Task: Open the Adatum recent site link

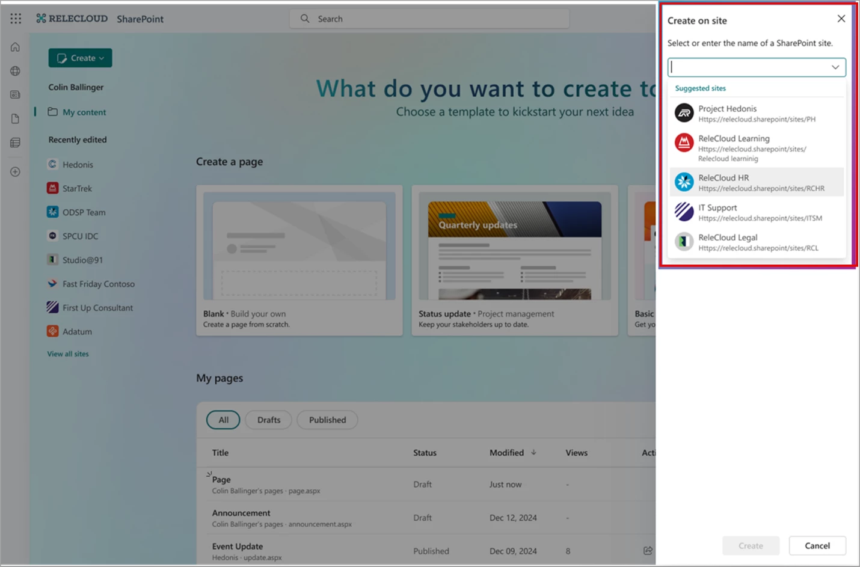Action: (x=77, y=331)
